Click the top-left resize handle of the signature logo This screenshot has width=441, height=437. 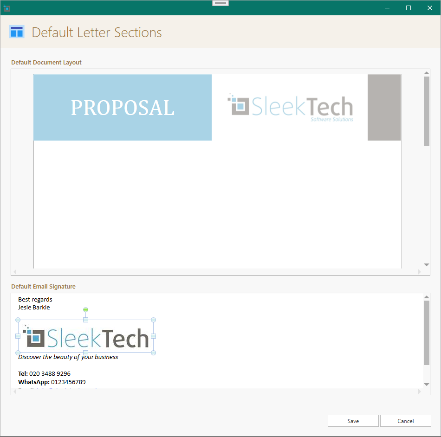(18, 320)
